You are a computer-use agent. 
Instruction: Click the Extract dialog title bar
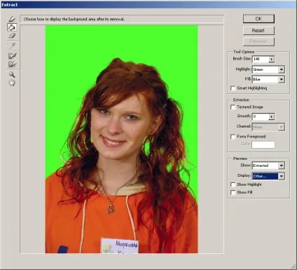pyautogui.click(x=148, y=5)
